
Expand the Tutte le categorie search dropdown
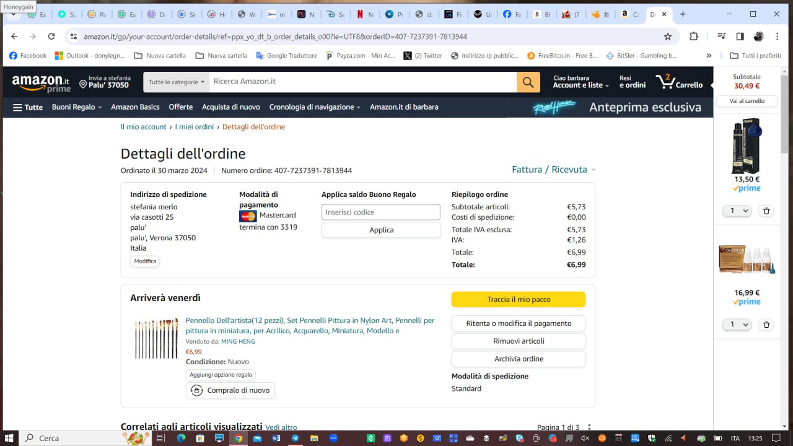tap(176, 82)
